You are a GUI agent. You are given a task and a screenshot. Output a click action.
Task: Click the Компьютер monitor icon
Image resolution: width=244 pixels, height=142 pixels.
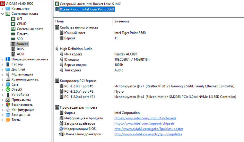8,9
